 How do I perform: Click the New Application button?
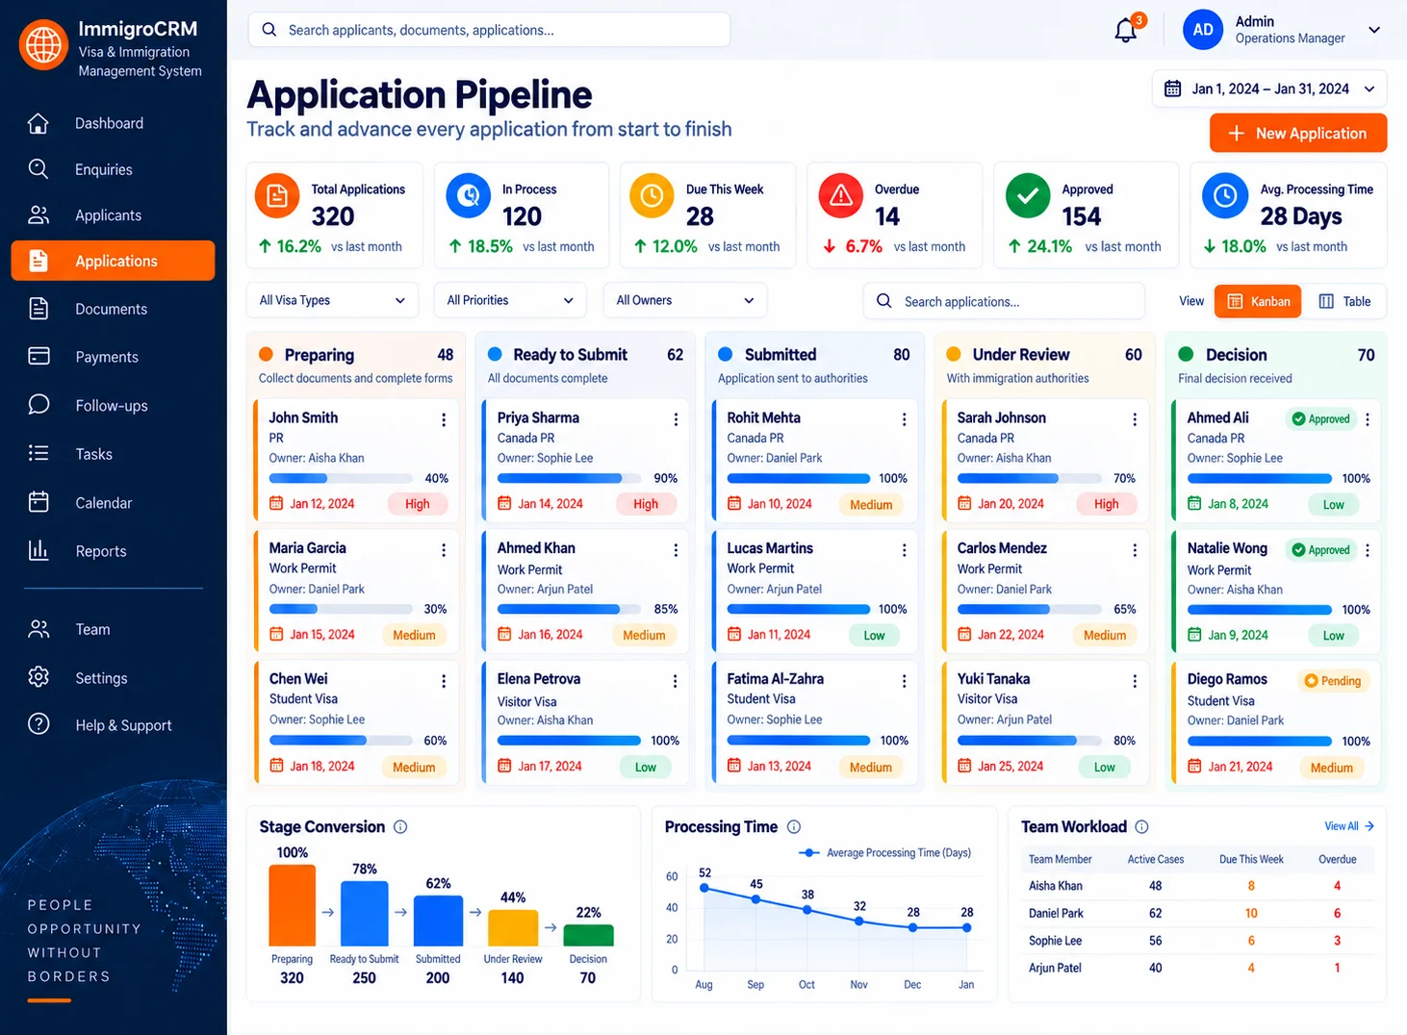coord(1298,133)
